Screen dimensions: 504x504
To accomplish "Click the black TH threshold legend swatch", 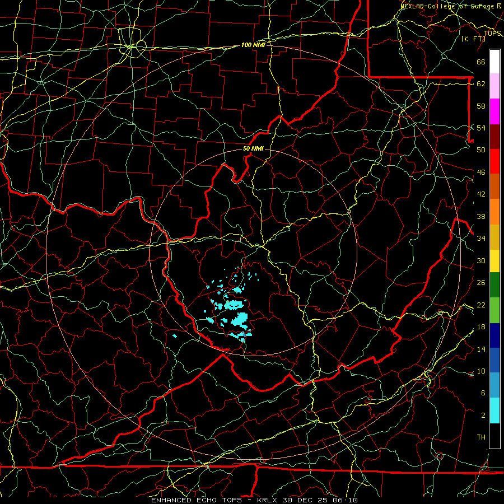I will 494,436.
